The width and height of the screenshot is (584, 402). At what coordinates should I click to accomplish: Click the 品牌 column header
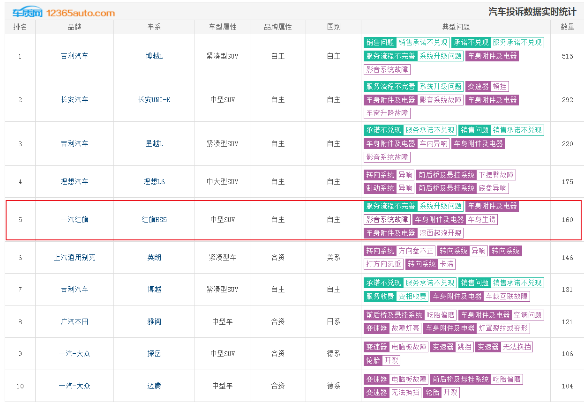click(75, 27)
